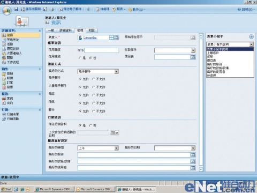Switch to the 詳細資料 tab
257x193 pixels.
(65, 31)
